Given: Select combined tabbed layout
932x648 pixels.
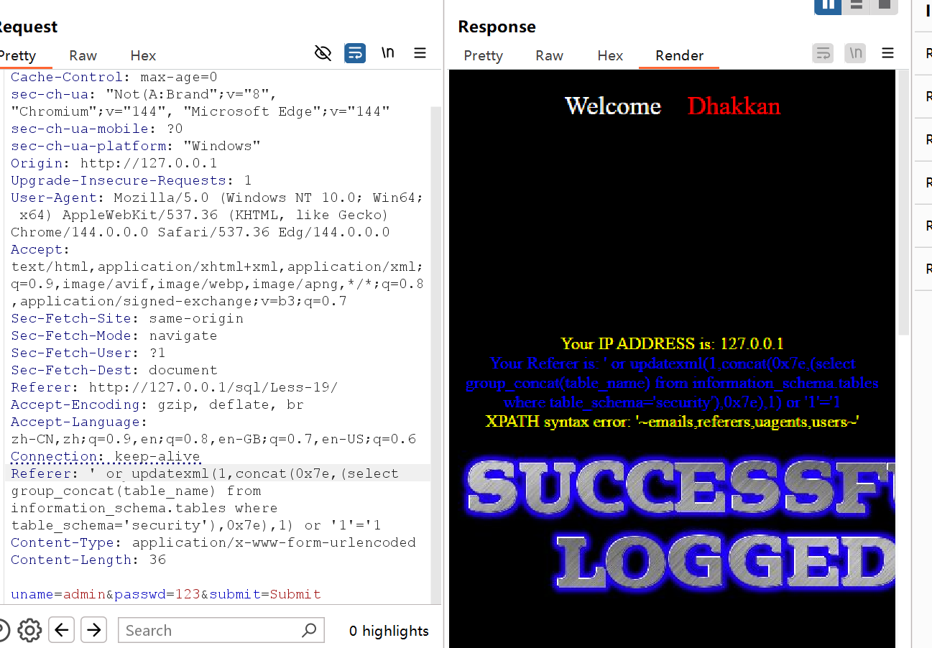Looking at the screenshot, I should (x=884, y=6).
